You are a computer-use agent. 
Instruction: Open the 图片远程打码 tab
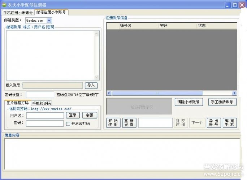[x=18, y=103]
